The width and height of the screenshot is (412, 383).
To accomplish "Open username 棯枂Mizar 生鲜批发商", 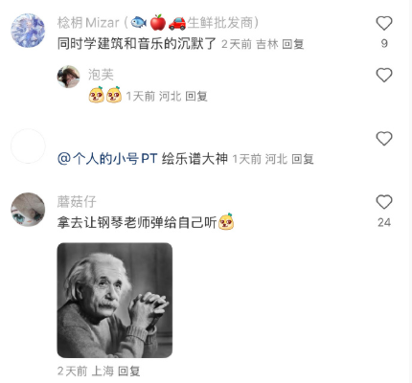I will (158, 23).
